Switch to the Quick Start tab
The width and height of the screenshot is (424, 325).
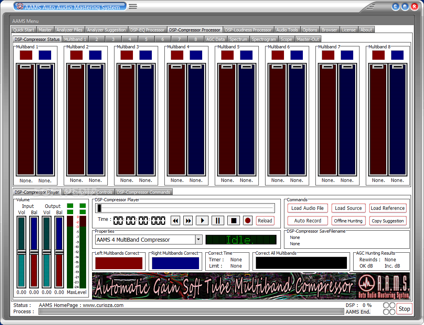coord(24,30)
